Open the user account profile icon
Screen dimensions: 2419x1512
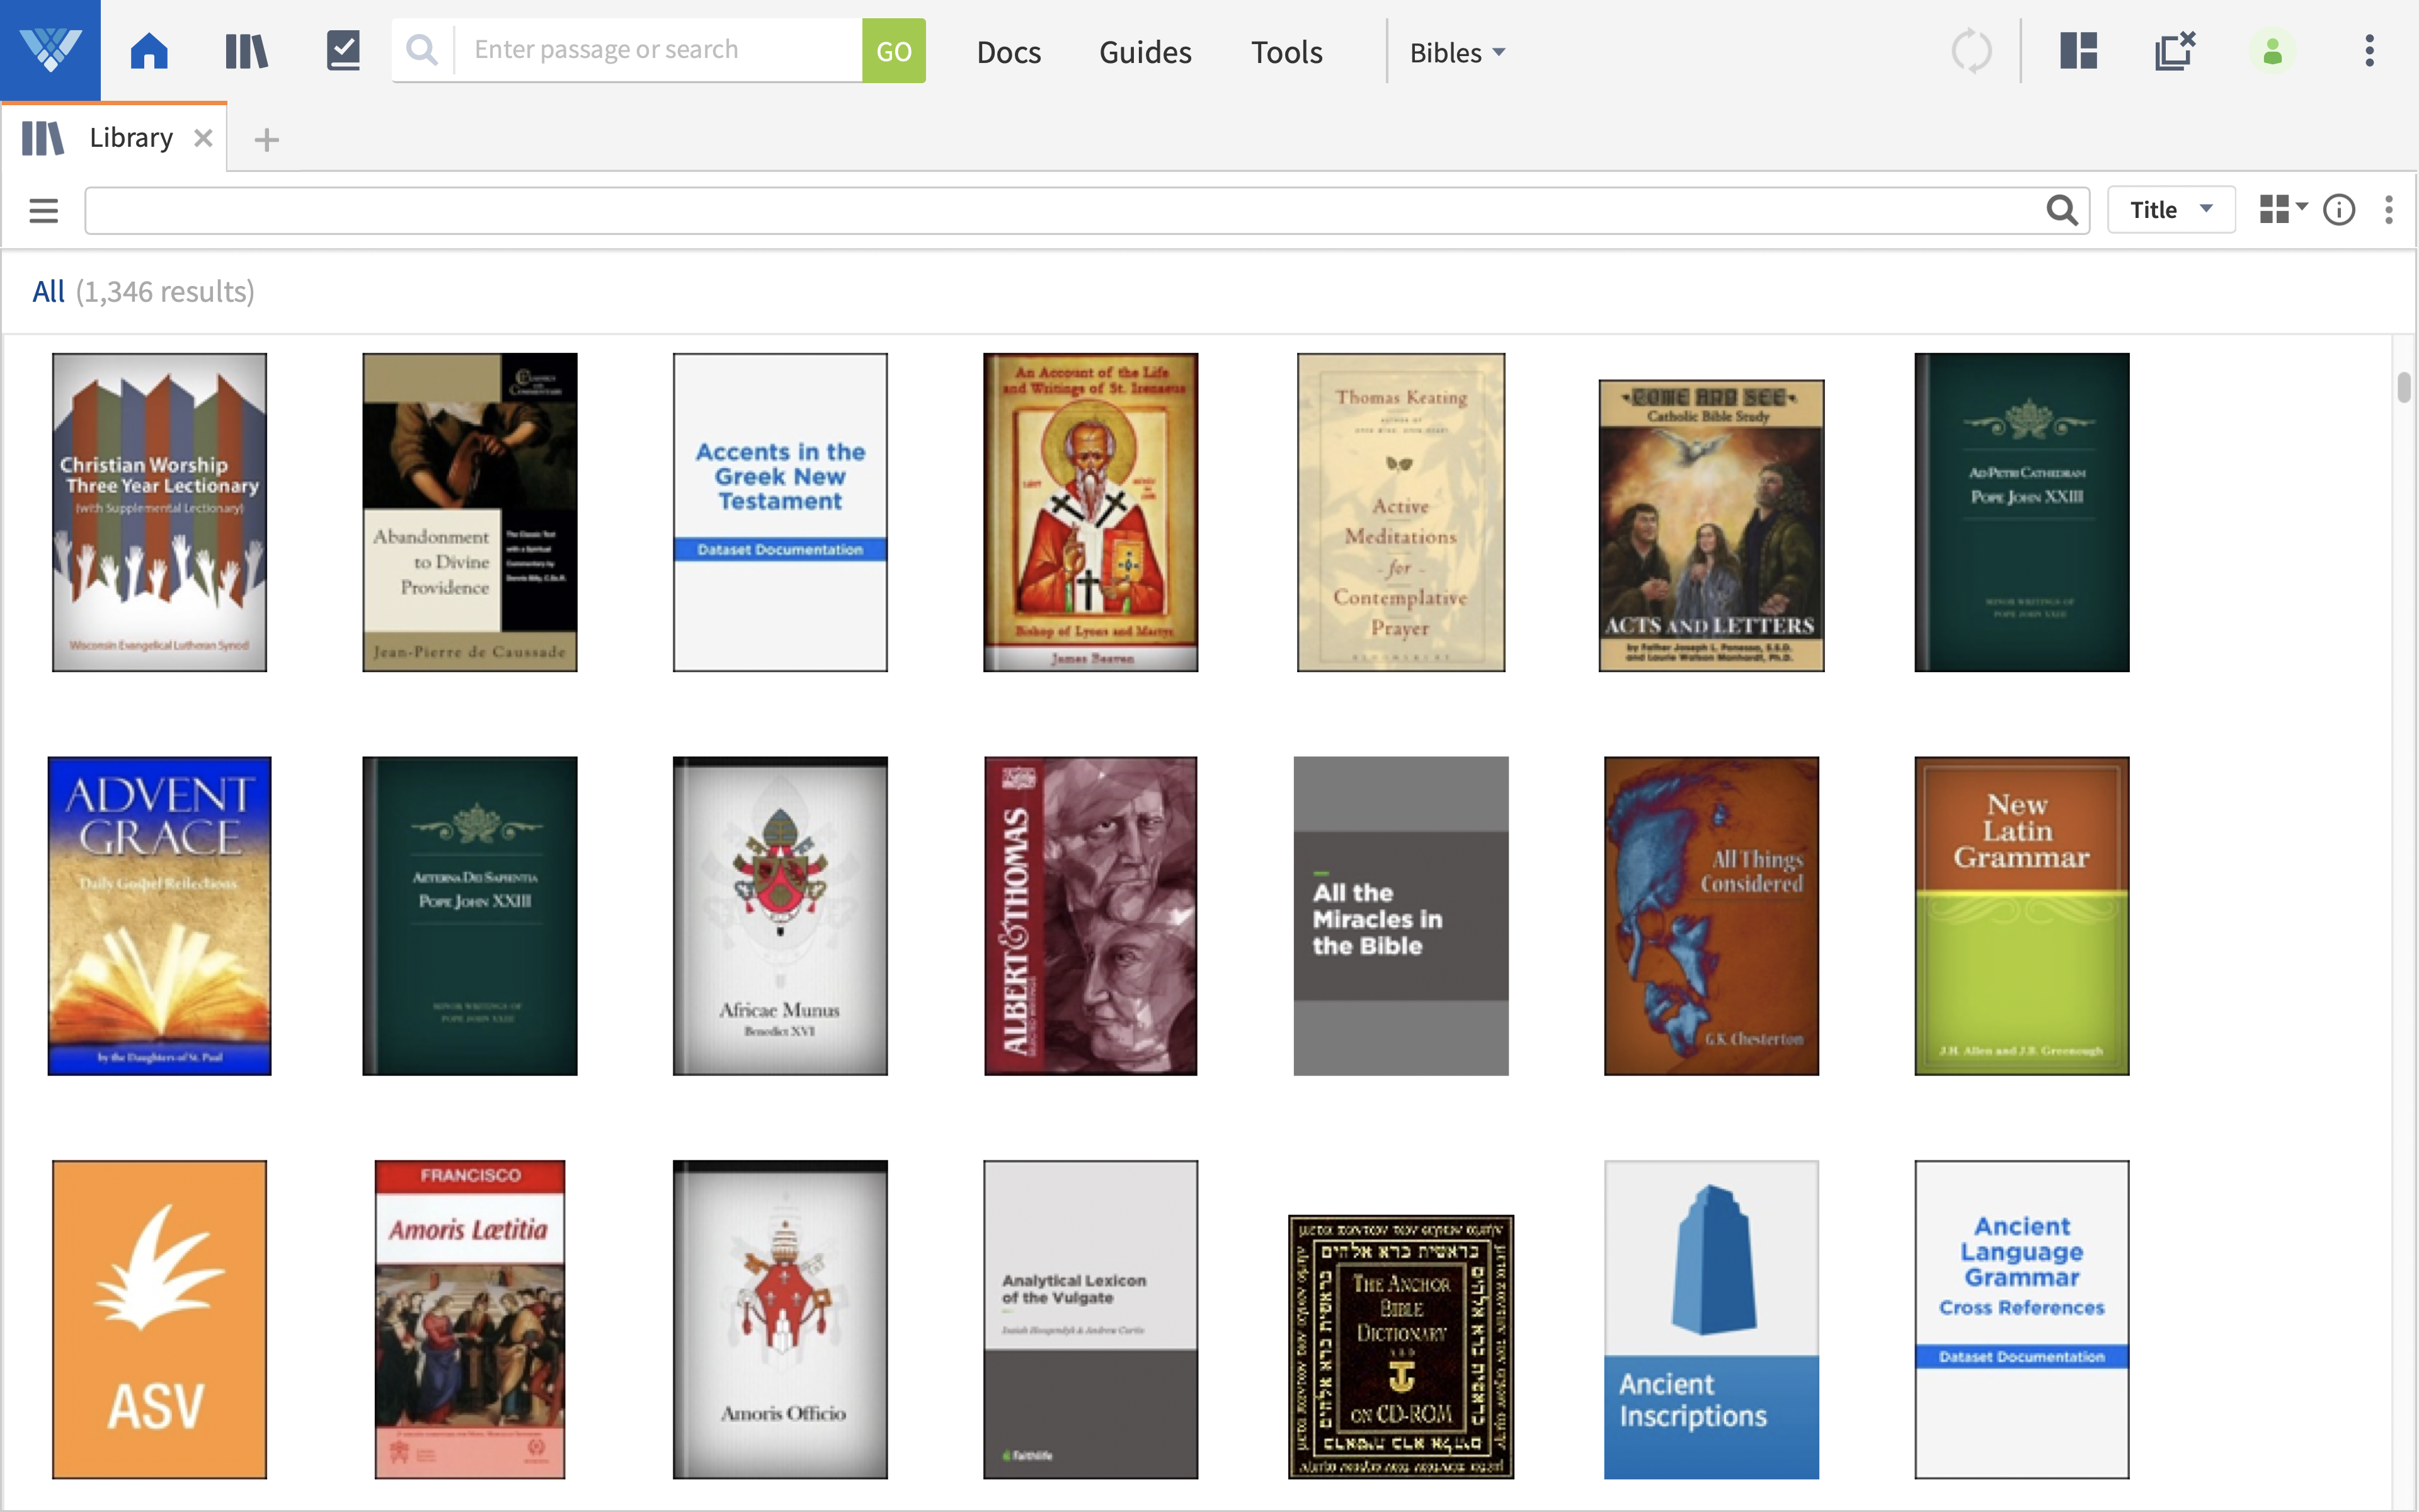2272,51
